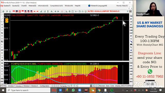Click the binoculars icon in right sidebar
Viewport: 165px width, 93px height.
point(131,44)
